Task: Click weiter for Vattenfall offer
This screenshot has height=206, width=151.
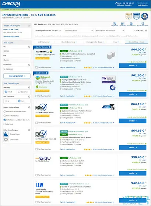Action: pyautogui.click(x=133, y=66)
